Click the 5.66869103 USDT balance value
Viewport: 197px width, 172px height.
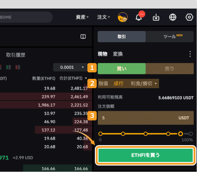pos(176,98)
